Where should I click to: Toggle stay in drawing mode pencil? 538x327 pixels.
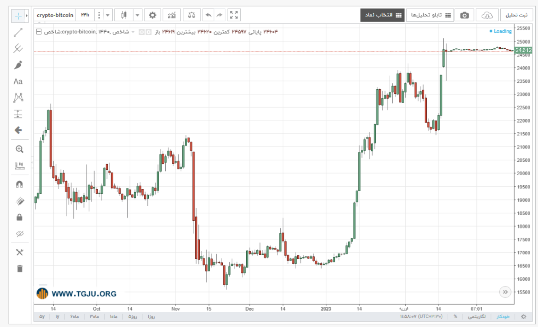[x=20, y=201]
